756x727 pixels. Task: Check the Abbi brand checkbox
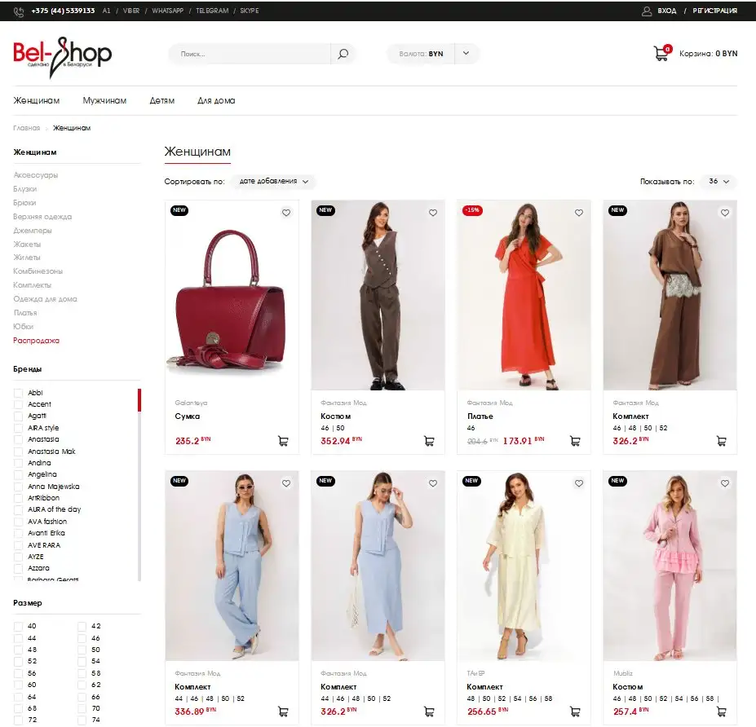[x=18, y=393]
